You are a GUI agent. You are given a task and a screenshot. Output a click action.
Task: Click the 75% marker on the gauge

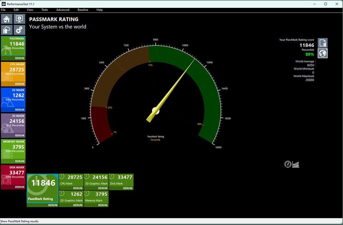pyautogui.click(x=150, y=65)
